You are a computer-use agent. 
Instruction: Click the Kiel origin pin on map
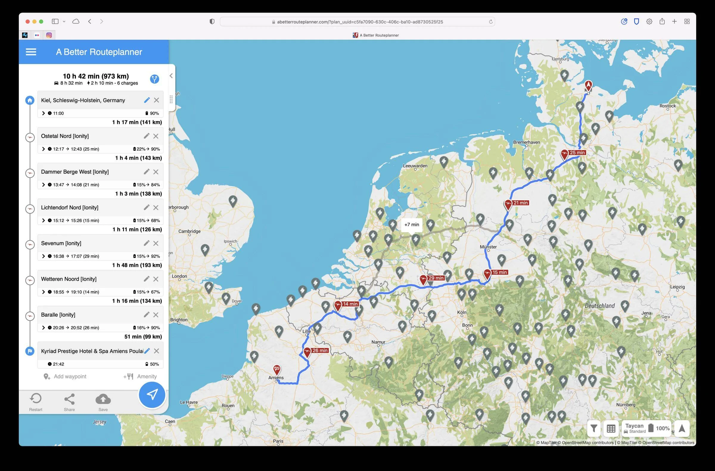(x=588, y=86)
